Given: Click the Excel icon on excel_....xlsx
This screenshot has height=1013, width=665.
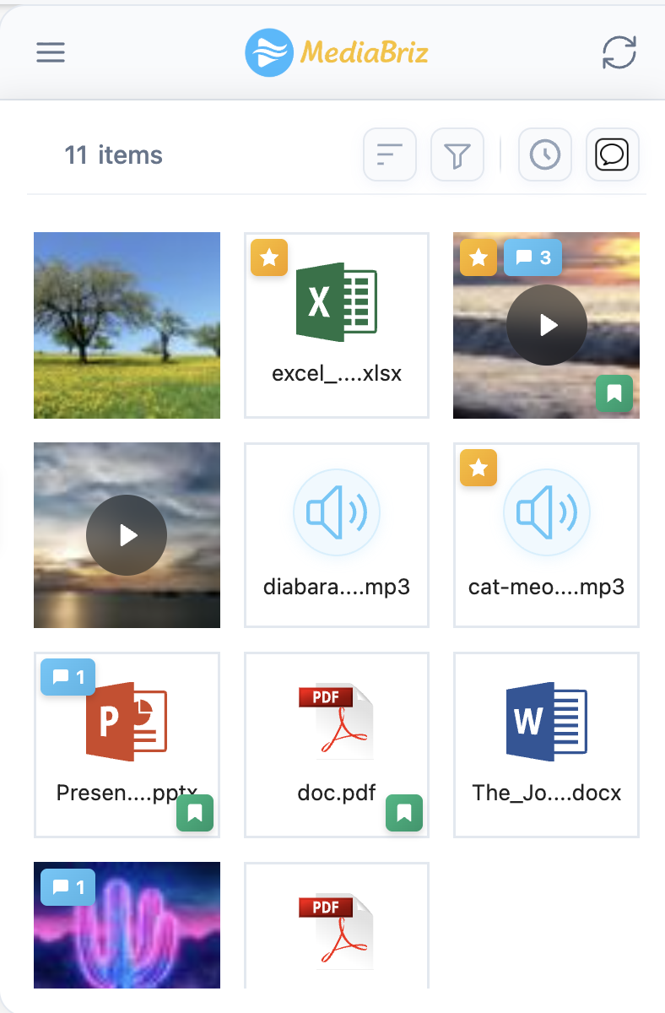Looking at the screenshot, I should pyautogui.click(x=336, y=301).
